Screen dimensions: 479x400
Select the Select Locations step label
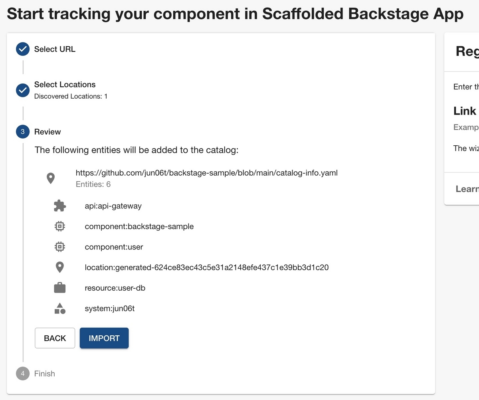click(65, 85)
